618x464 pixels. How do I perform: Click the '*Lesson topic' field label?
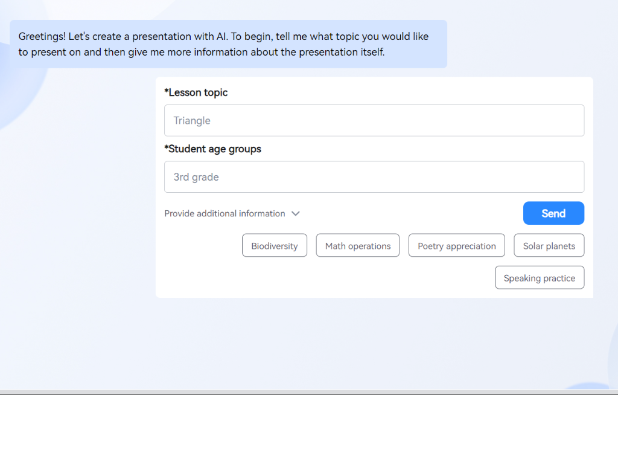196,92
